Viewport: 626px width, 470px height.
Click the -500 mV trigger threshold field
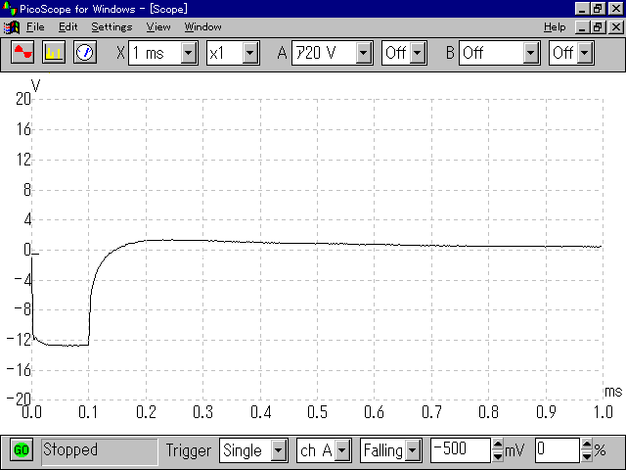[460, 450]
